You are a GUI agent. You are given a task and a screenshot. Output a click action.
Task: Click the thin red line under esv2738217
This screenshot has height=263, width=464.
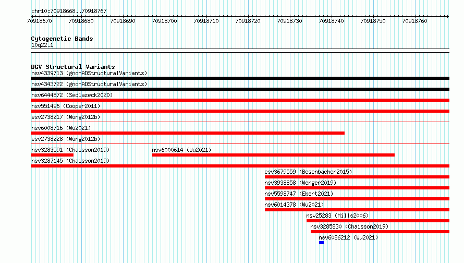pyautogui.click(x=240, y=122)
